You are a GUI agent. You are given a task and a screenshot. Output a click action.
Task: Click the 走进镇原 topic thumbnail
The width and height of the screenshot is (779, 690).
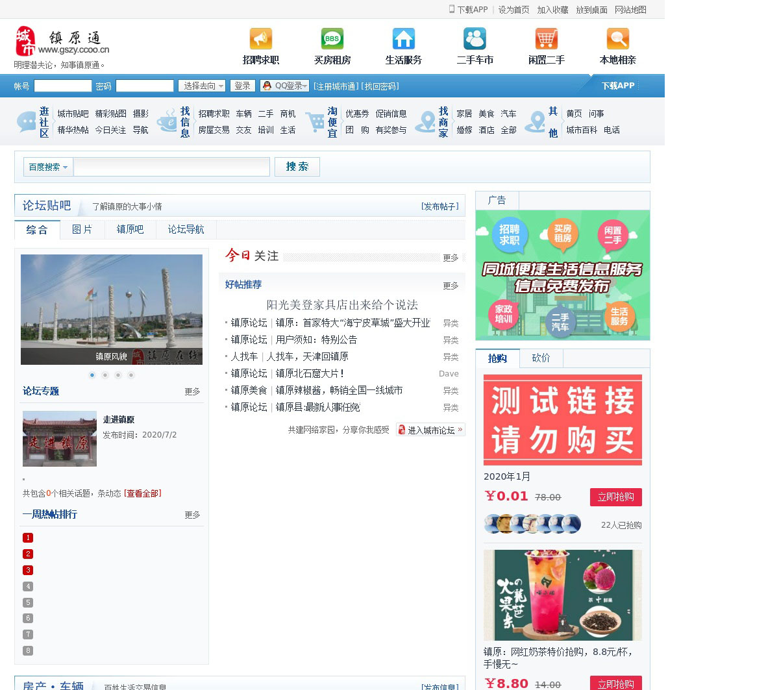click(60, 439)
